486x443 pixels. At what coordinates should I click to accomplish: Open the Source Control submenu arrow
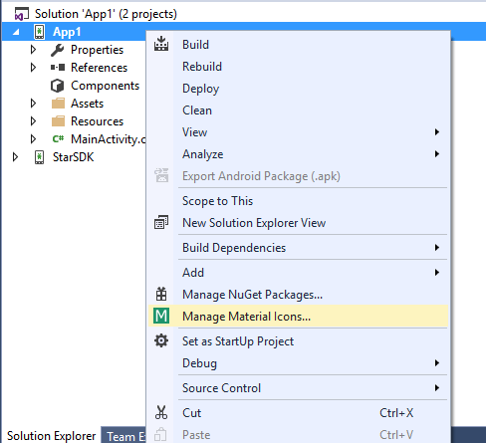click(437, 388)
